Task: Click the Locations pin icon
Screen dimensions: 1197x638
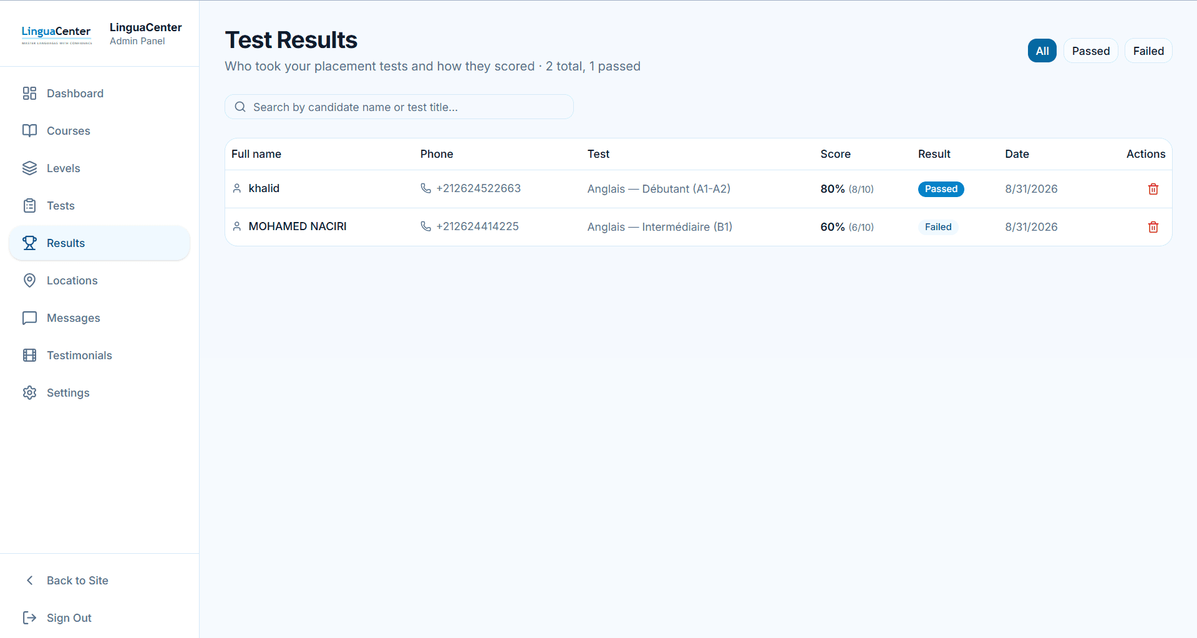Action: point(29,281)
